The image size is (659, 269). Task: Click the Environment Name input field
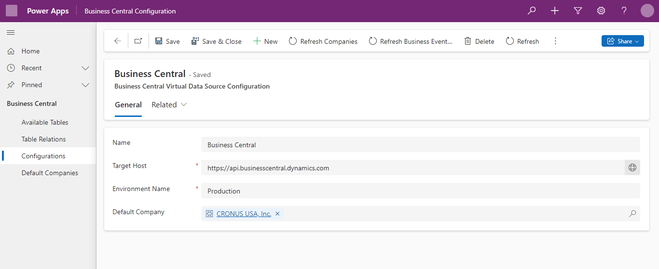(x=420, y=191)
